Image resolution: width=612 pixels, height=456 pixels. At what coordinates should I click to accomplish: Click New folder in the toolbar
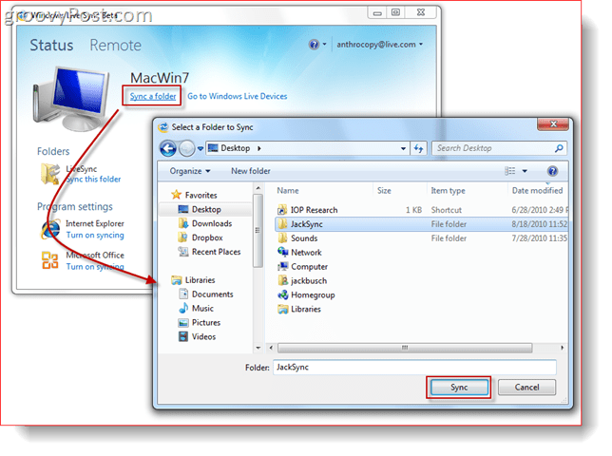(x=251, y=171)
